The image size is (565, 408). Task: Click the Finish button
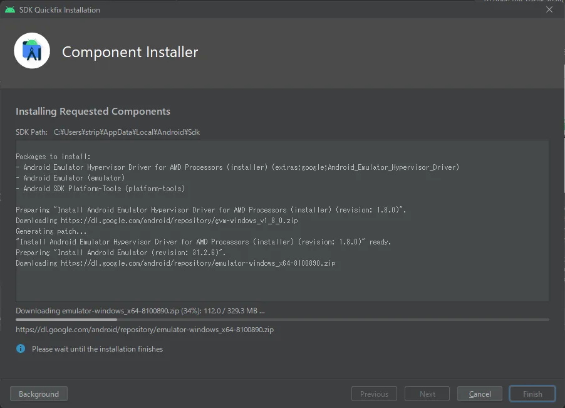tap(532, 394)
